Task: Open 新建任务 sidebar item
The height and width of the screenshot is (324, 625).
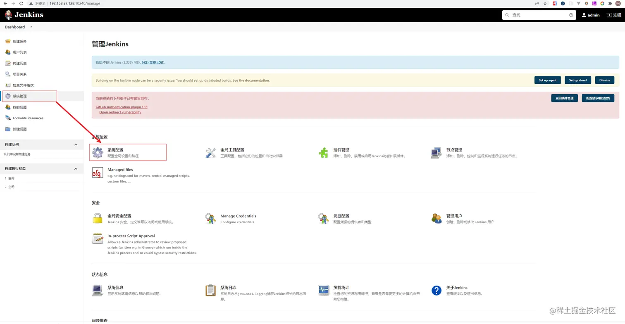Action: click(19, 41)
